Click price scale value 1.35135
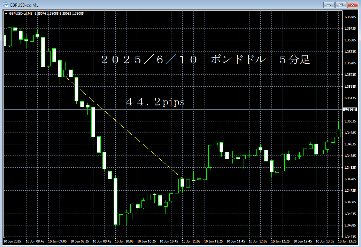Viewport: 361px width, 247px height. [x=350, y=98]
